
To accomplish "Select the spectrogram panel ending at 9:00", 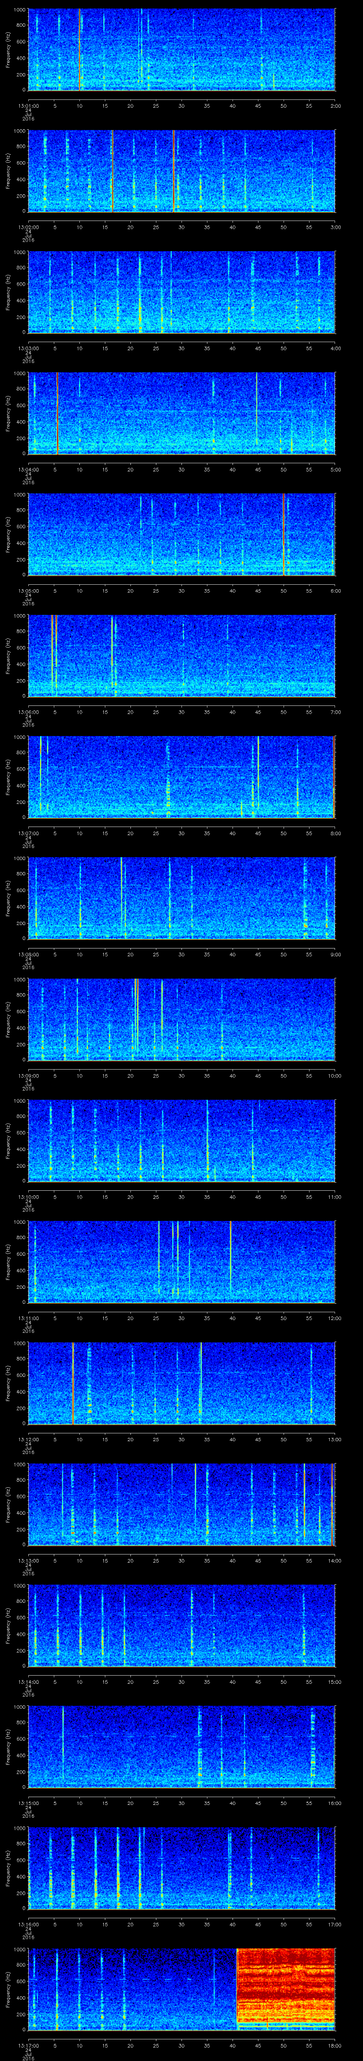I will [181, 898].
